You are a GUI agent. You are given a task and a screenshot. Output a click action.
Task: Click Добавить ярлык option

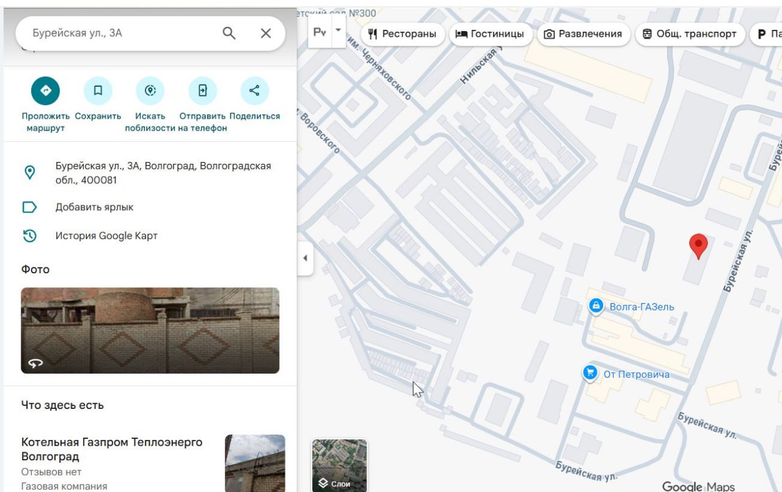[94, 207]
